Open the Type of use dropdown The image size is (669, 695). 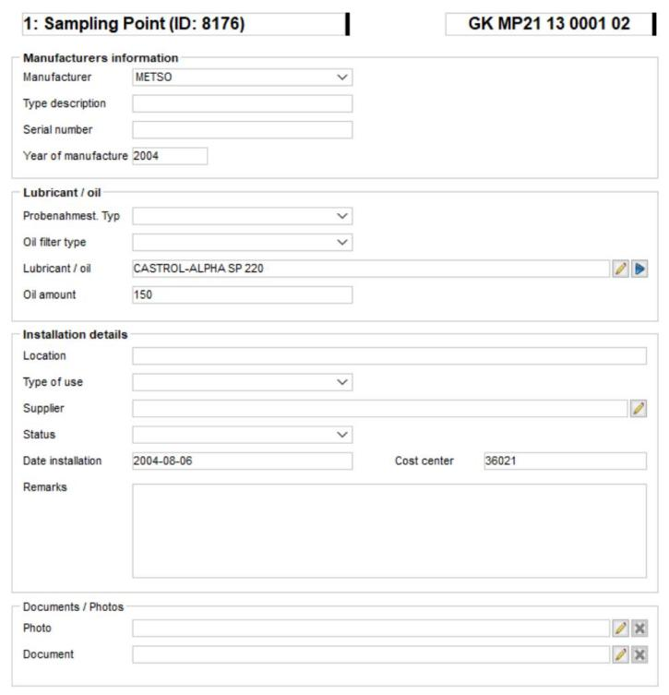(x=243, y=382)
